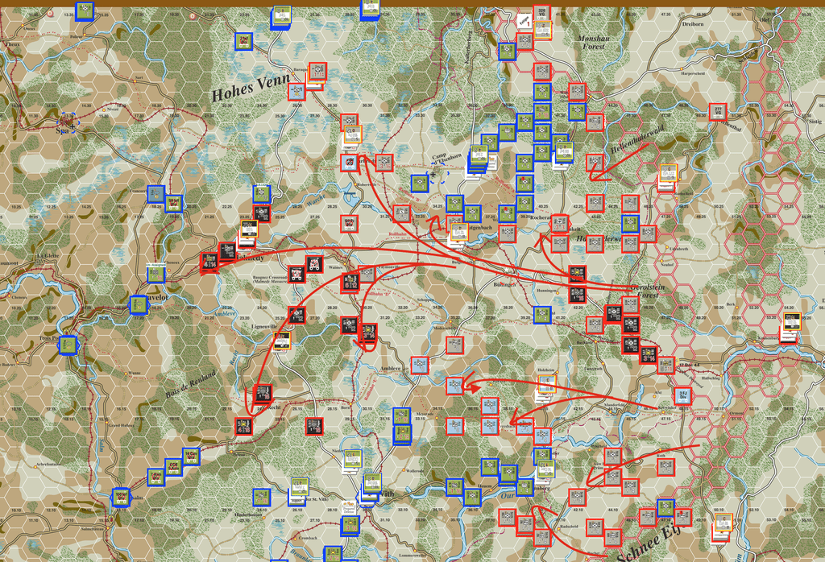Viewport: 825px width, 562px height.
Task: Click the Our river label
Action: click(x=507, y=496)
